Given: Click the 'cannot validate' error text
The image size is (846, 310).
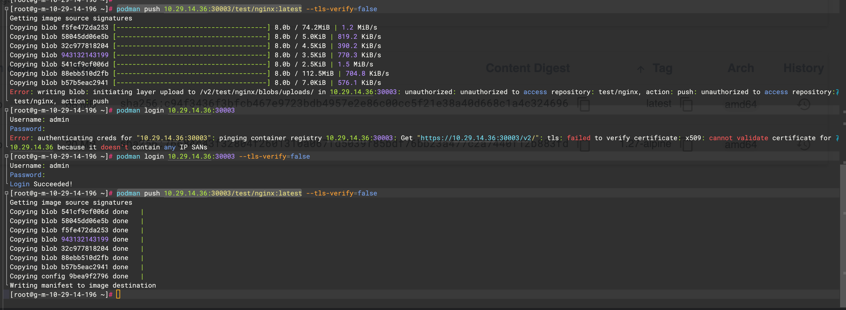Looking at the screenshot, I should (x=738, y=138).
